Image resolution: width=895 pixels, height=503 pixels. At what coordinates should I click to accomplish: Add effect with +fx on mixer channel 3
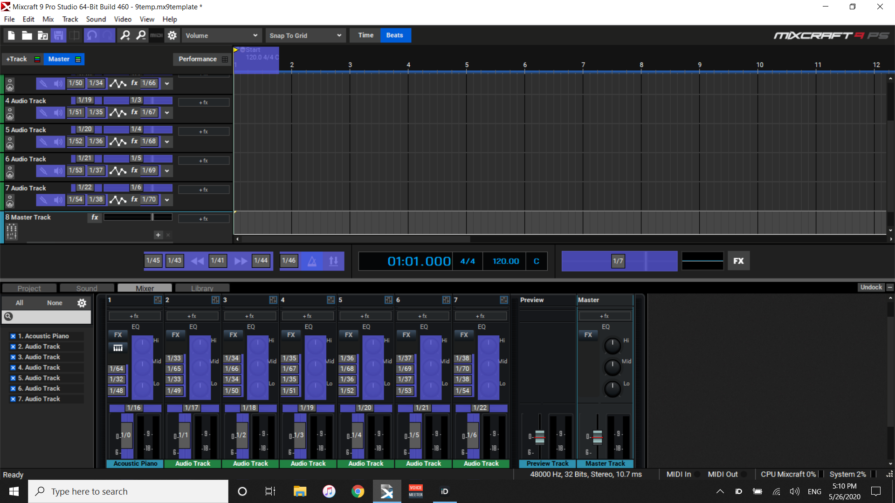(250, 316)
